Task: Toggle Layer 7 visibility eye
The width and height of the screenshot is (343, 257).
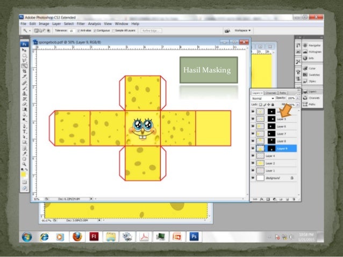Action: point(253,134)
